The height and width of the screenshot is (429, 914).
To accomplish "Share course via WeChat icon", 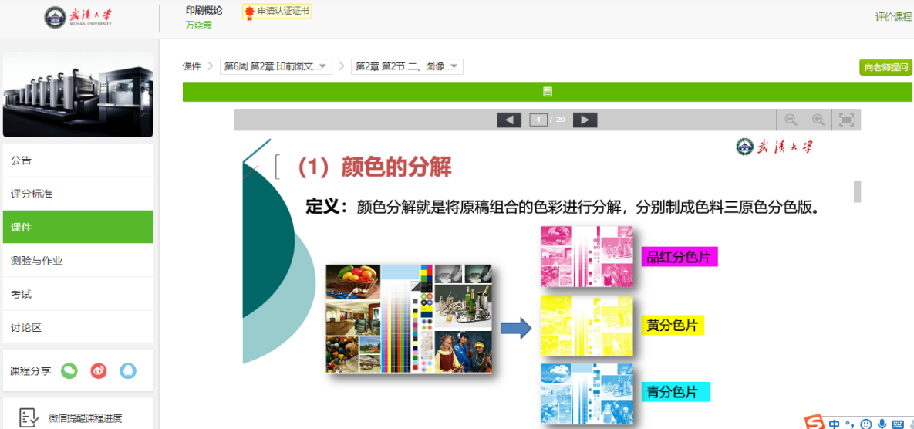I will click(x=69, y=370).
